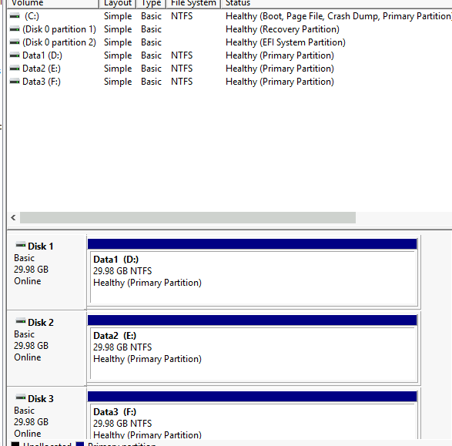Sort by the Layout column header
The height and width of the screenshot is (446, 452).
point(117,3)
